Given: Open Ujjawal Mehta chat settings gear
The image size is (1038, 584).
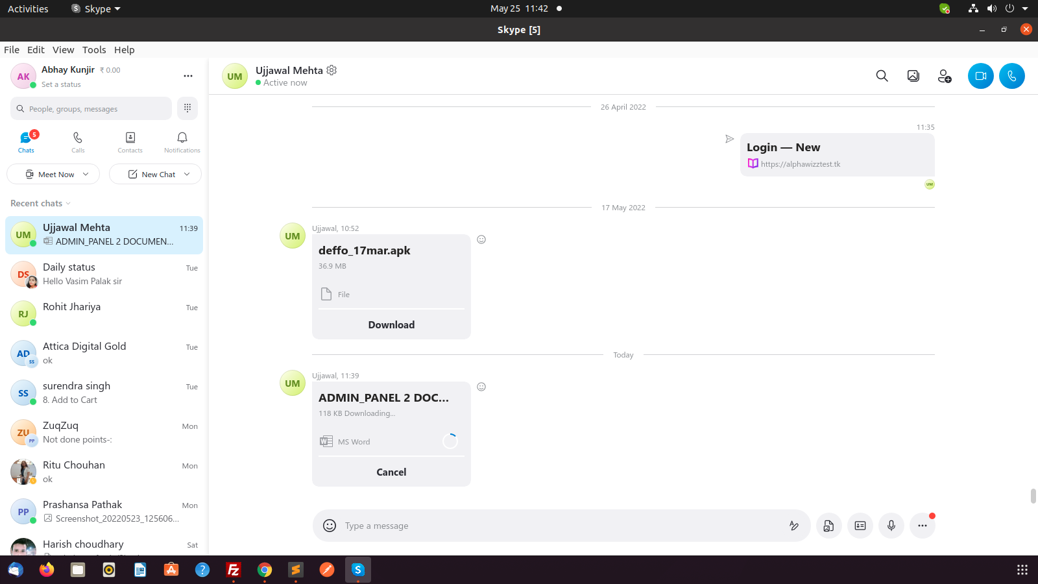Looking at the screenshot, I should 332,70.
